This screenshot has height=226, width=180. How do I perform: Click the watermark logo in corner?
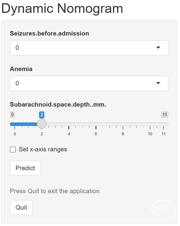164,209
